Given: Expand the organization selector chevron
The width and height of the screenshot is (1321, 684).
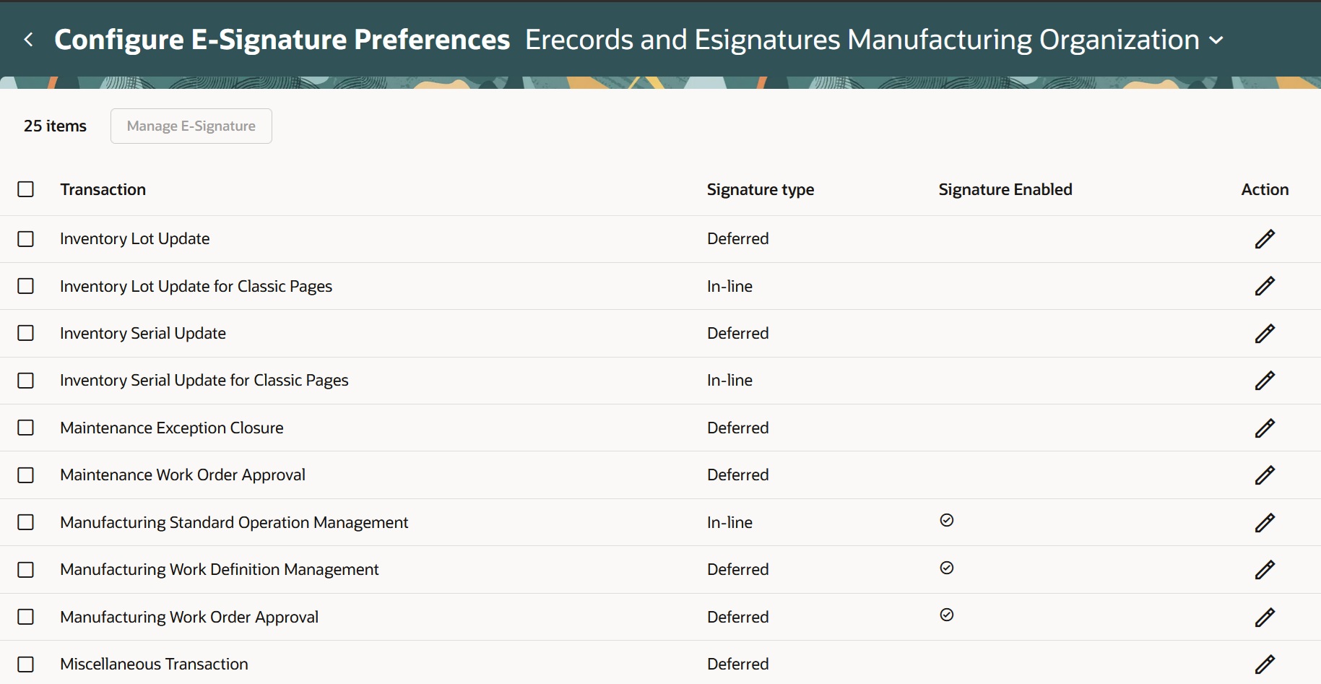Looking at the screenshot, I should point(1216,40).
